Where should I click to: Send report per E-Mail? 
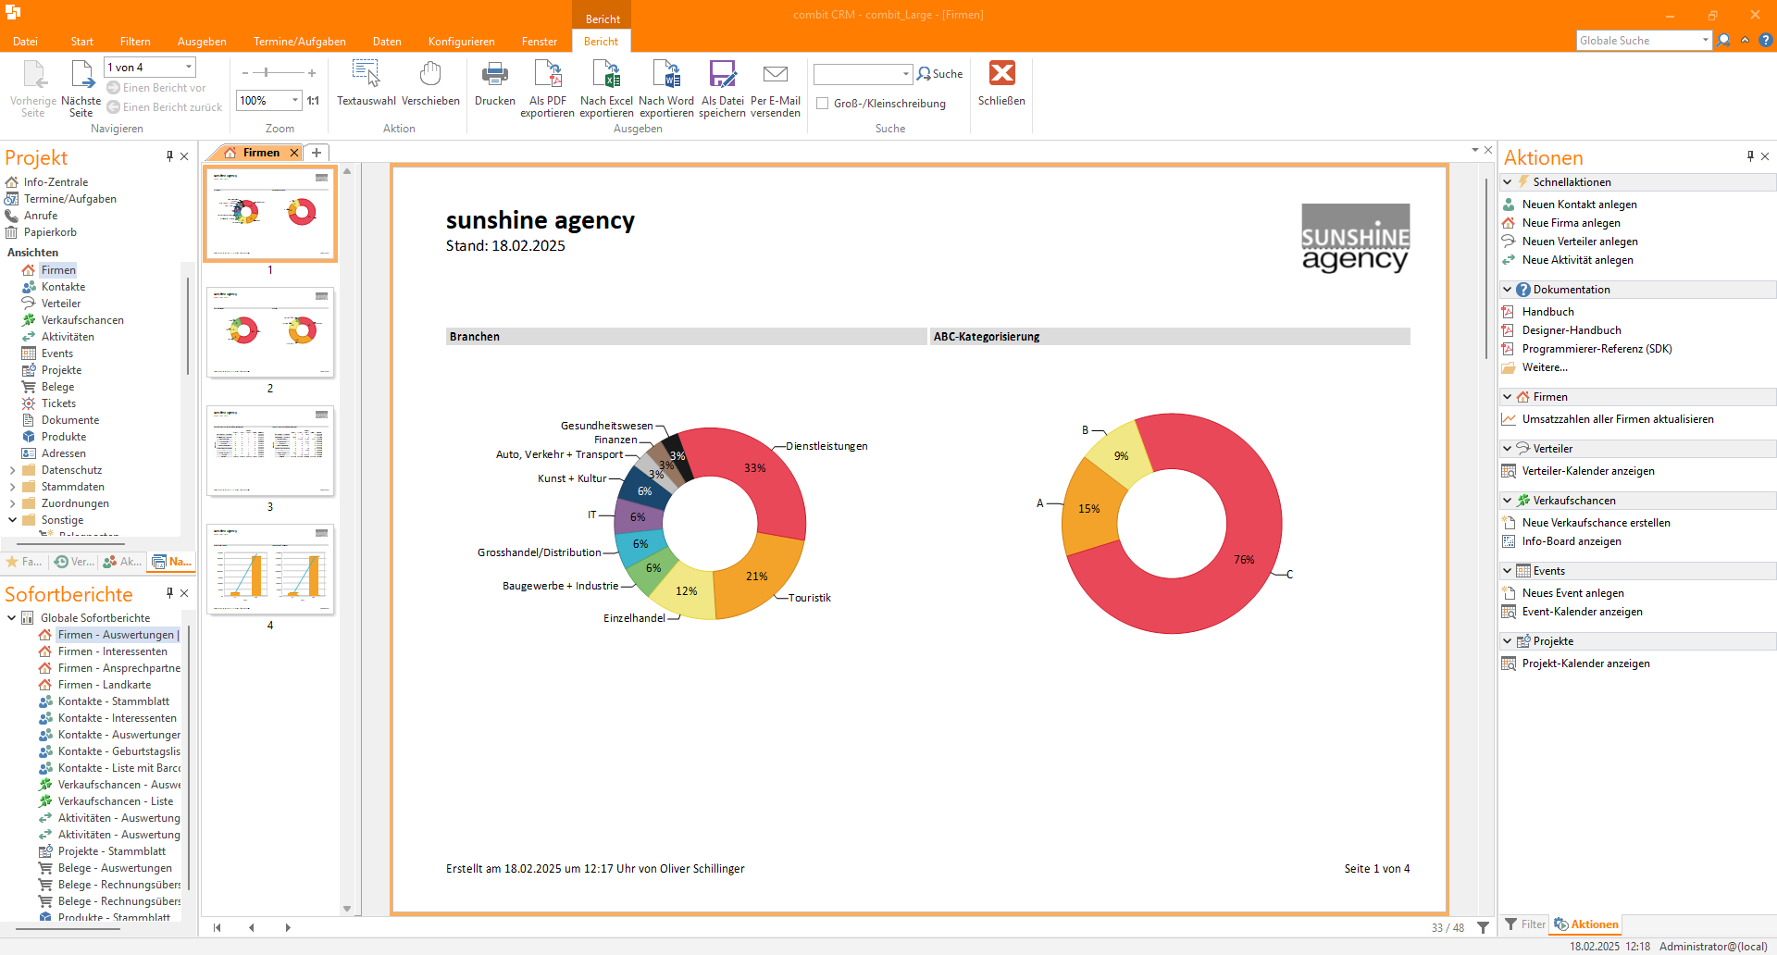click(775, 74)
